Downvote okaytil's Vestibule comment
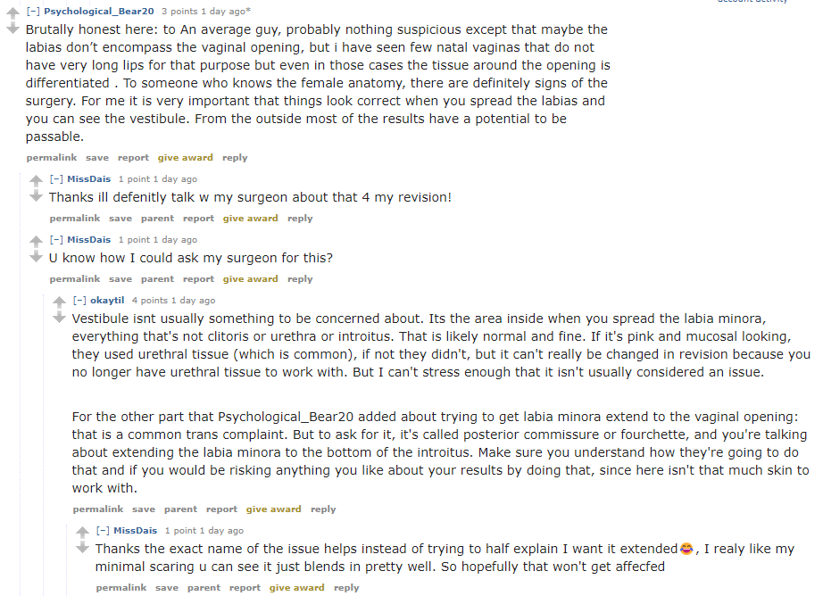This screenshot has width=823, height=596. coord(59,318)
